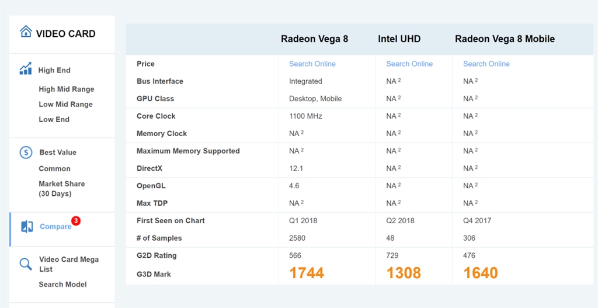
Task: Click the Radeon Vega 8 Mobile header
Action: (x=505, y=39)
